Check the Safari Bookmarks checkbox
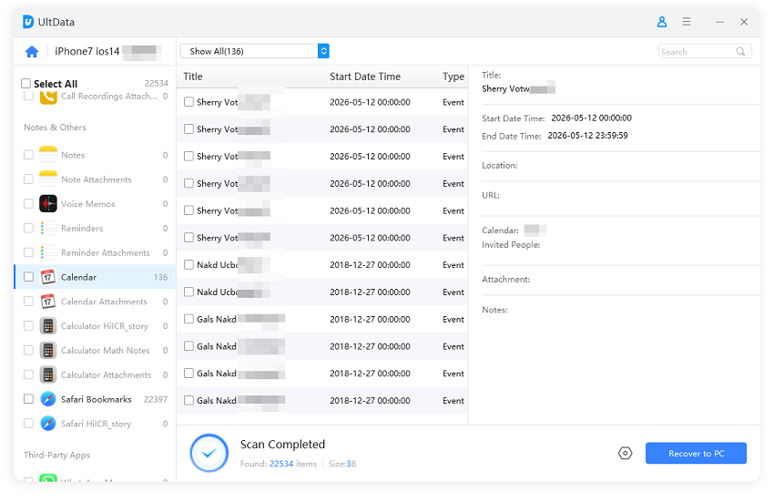Viewport: 774px width, 502px height. (x=28, y=399)
